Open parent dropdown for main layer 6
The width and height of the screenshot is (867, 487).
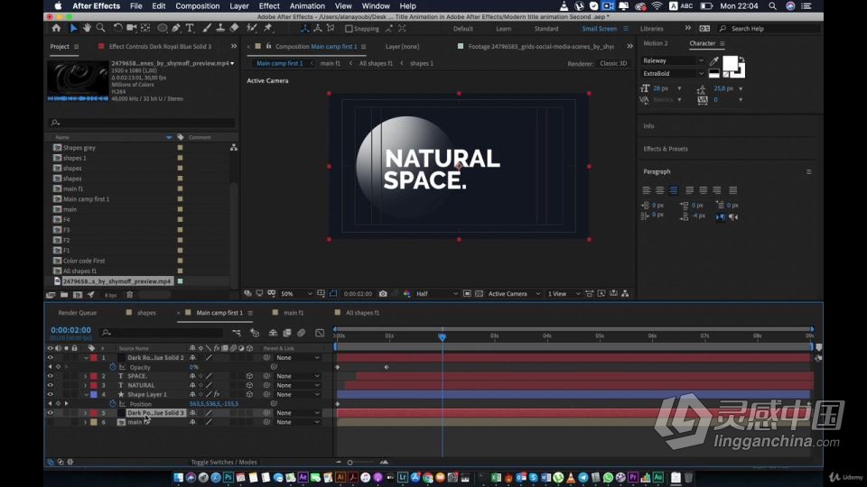297,422
